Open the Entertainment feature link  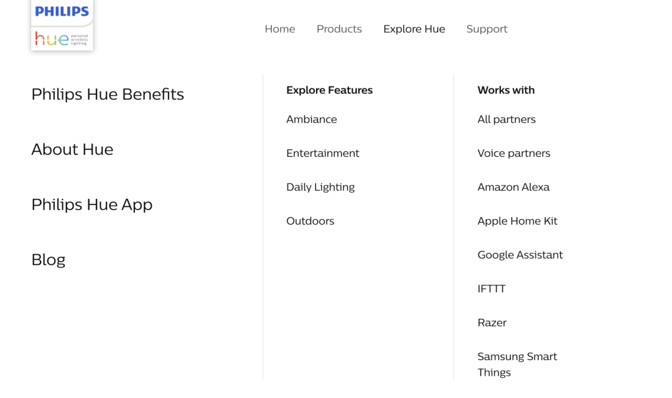323,153
